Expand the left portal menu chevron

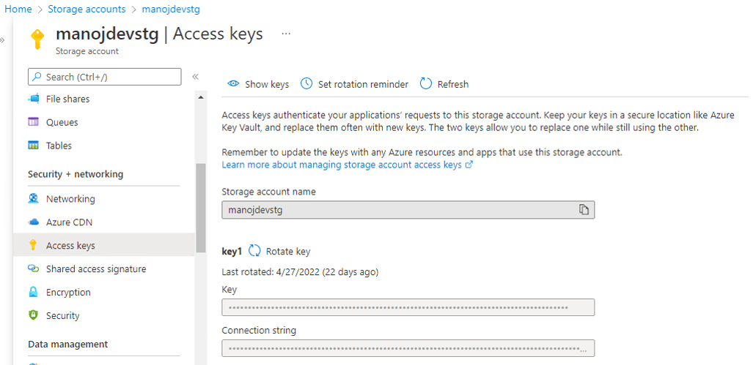3,39
